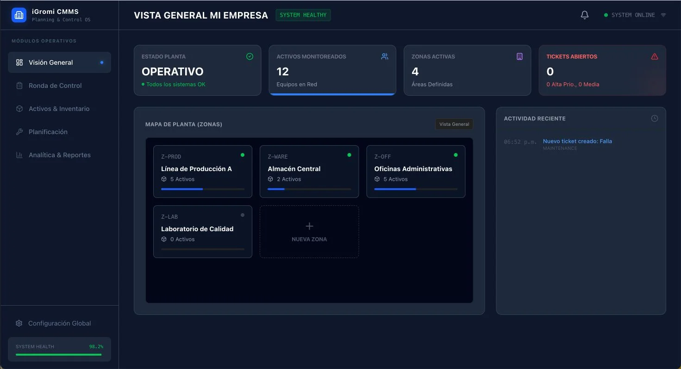Expand the network status menu at top right

click(x=664, y=14)
